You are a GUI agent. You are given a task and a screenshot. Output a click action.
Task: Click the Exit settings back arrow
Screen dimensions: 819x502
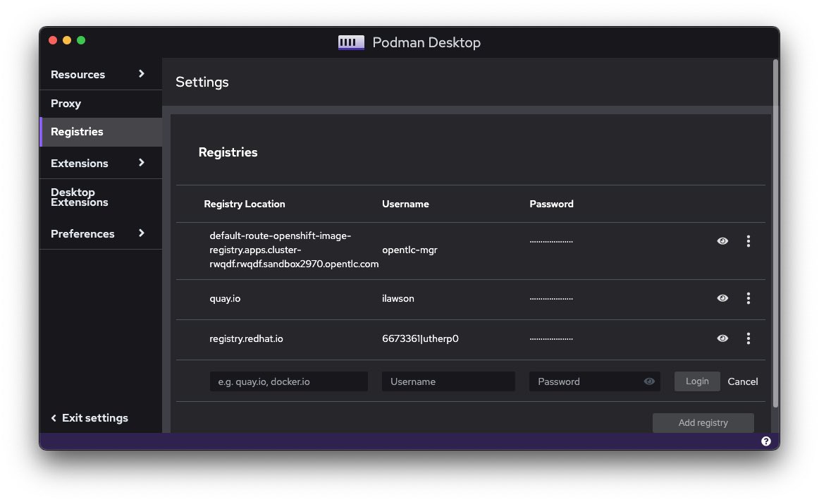click(54, 418)
